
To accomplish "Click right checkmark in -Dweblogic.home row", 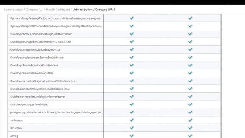I will pyautogui.click(x=190, y=34).
